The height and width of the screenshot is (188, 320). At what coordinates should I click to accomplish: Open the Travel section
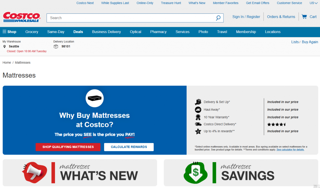click(222, 32)
